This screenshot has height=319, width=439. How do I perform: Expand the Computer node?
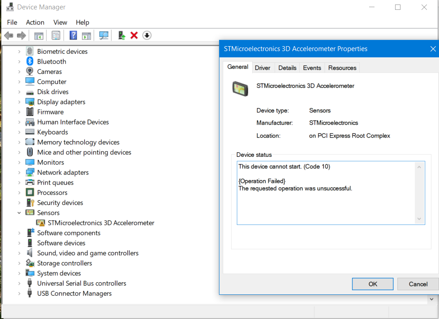[x=19, y=82]
